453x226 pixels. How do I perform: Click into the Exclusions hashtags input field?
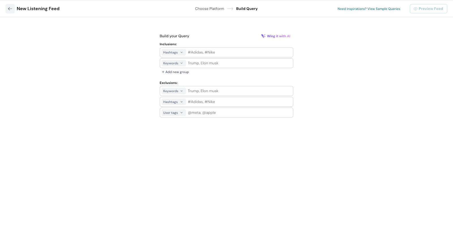click(x=239, y=102)
